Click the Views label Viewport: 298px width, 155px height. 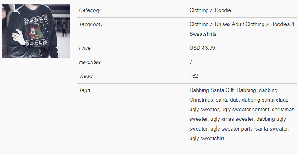click(x=86, y=76)
